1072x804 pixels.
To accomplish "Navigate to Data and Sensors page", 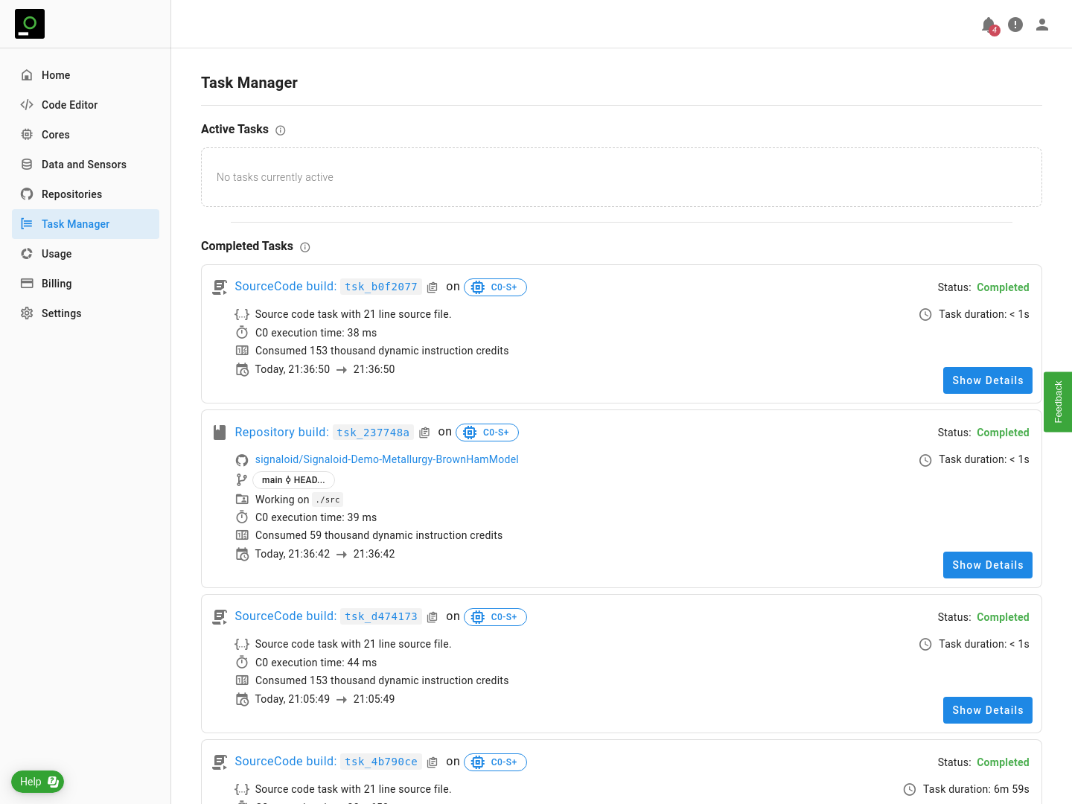I will tap(83, 165).
